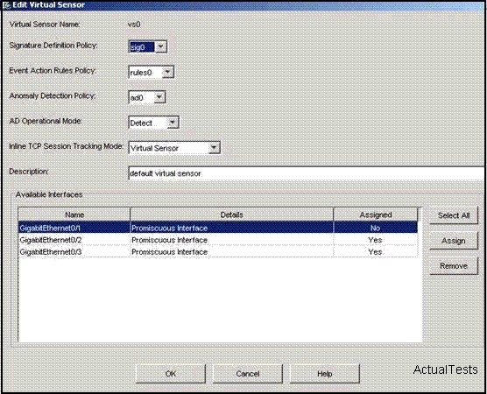Click the Edit Virtual Sensor title icon
The image size is (487, 394).
tap(6, 5)
